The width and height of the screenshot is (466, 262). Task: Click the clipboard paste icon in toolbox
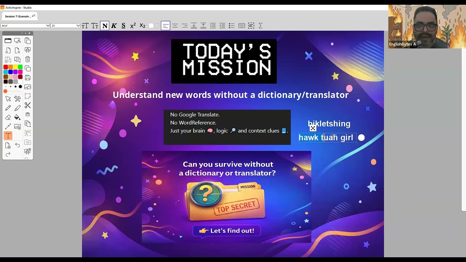[x=28, y=41]
